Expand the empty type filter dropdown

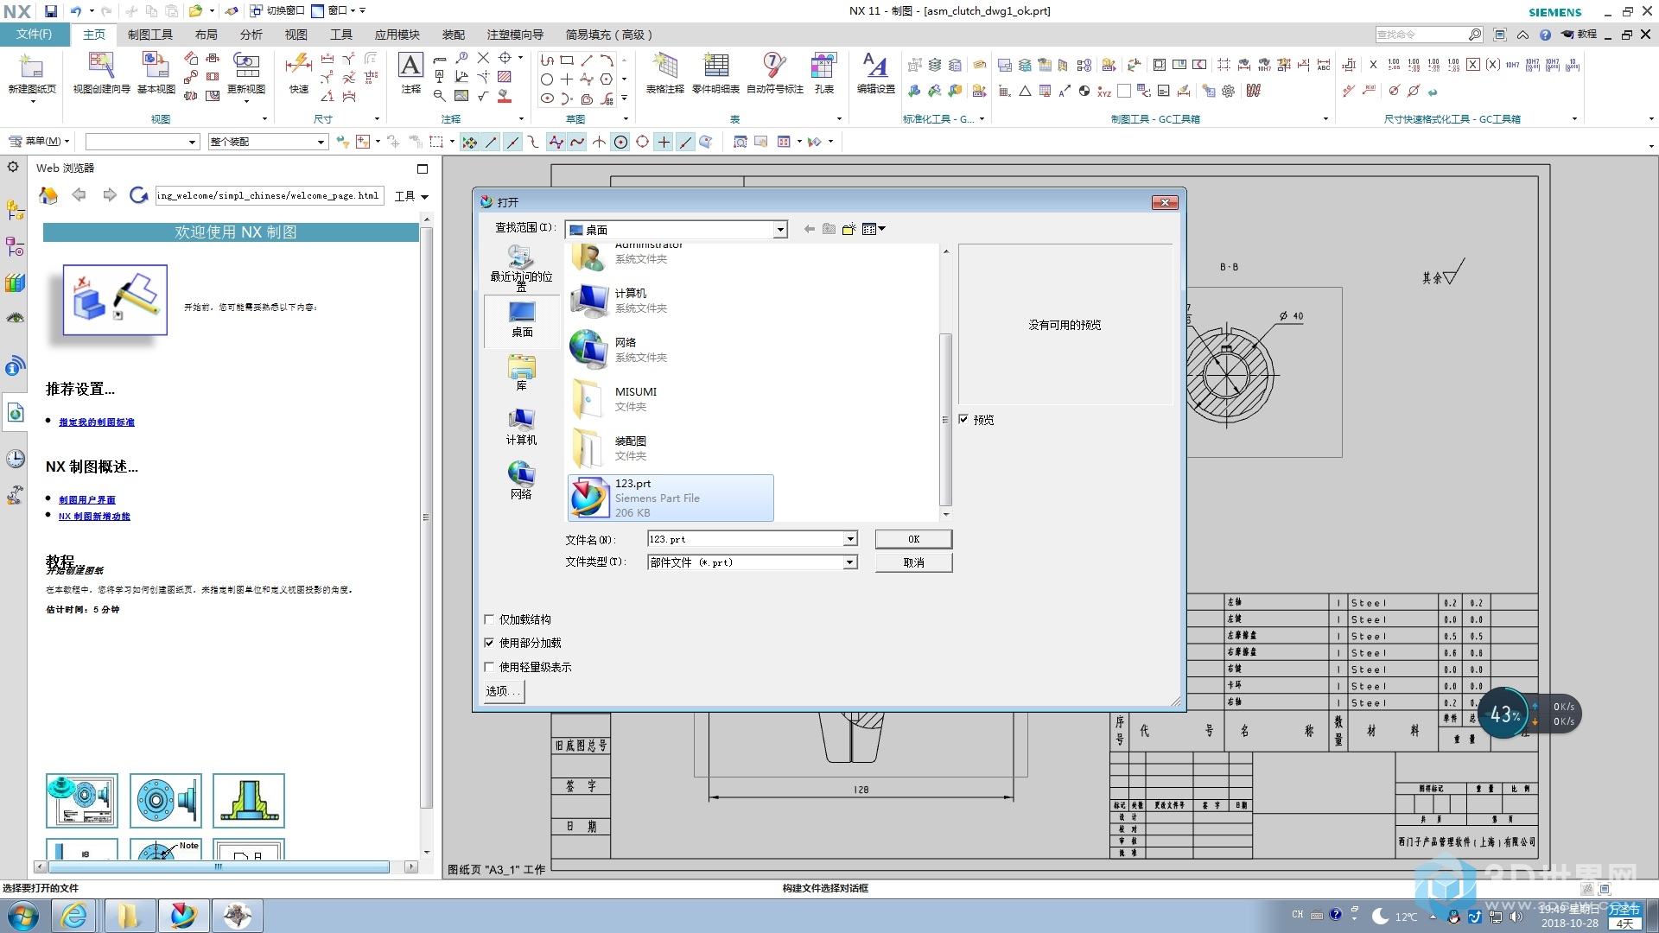click(192, 142)
